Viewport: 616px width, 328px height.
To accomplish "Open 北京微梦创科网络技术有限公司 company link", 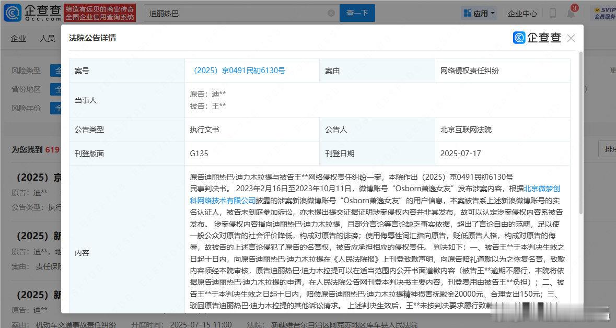I will point(375,194).
